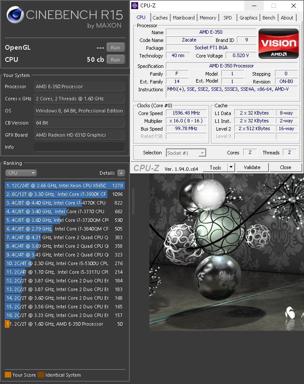This screenshot has height=384, width=304.
Task: Select ranking row 5 Core i7-3720QM
Action: (65, 220)
